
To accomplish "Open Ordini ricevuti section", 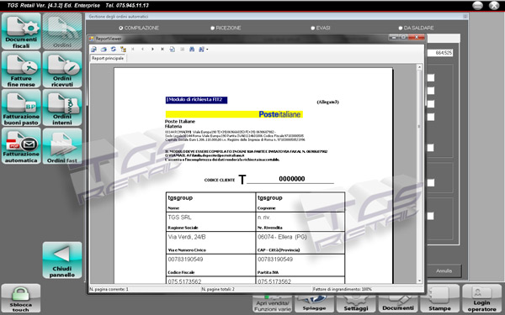I will coord(62,70).
